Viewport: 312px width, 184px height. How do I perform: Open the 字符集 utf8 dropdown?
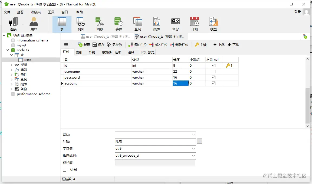point(193,149)
